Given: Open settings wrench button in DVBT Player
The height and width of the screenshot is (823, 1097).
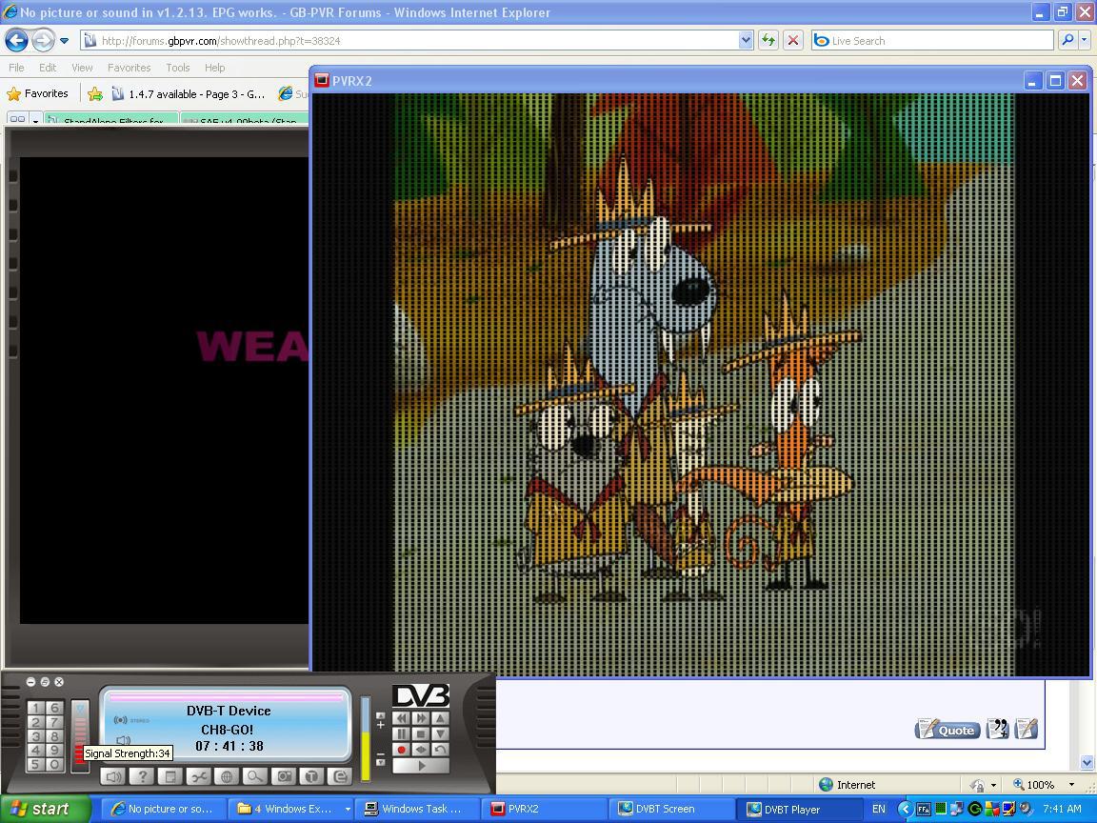Looking at the screenshot, I should pos(199,776).
